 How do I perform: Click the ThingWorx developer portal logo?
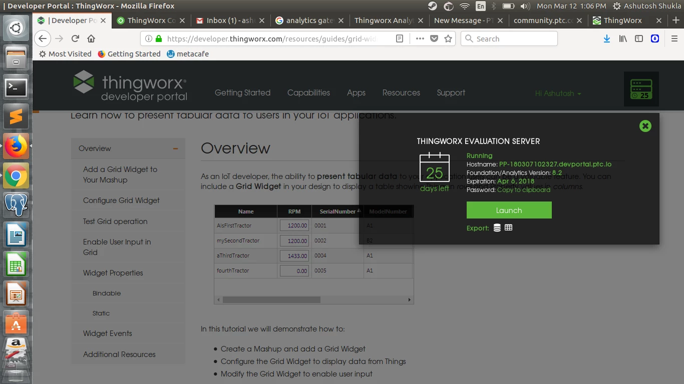130,86
